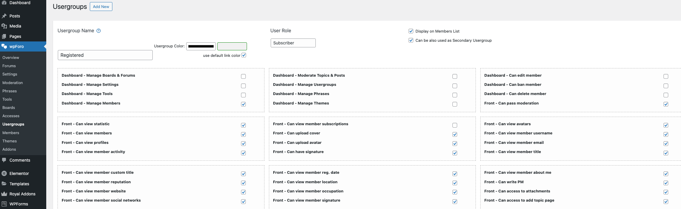Uncheck Front - Can write PM
Screen dimensions: 681x209
pos(666,183)
